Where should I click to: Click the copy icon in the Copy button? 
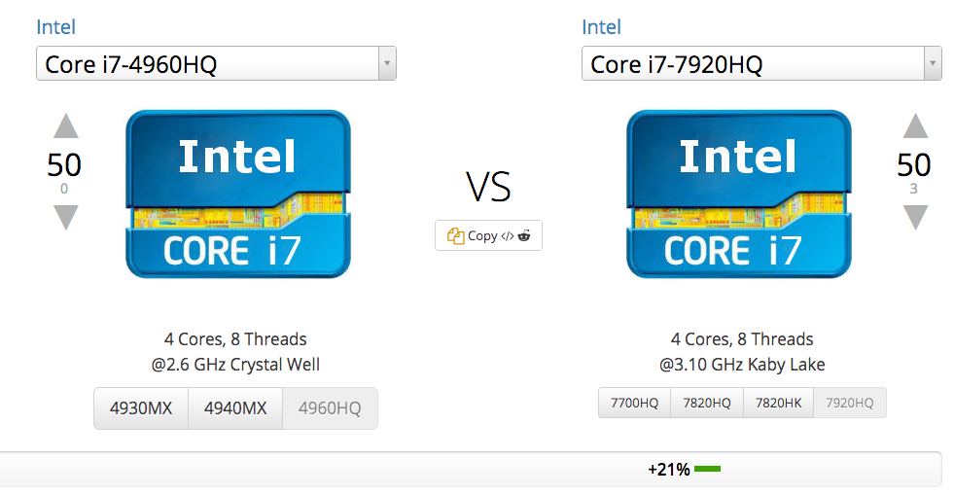455,235
